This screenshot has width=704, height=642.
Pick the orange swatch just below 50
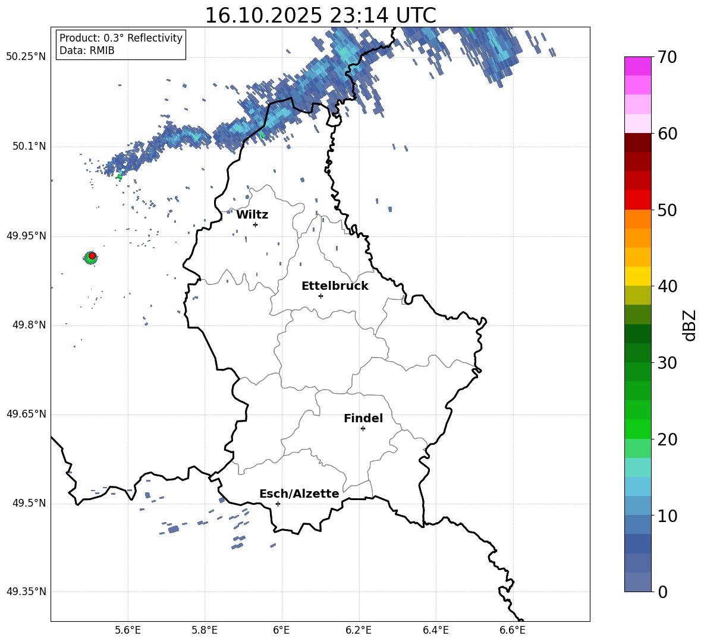tap(637, 219)
